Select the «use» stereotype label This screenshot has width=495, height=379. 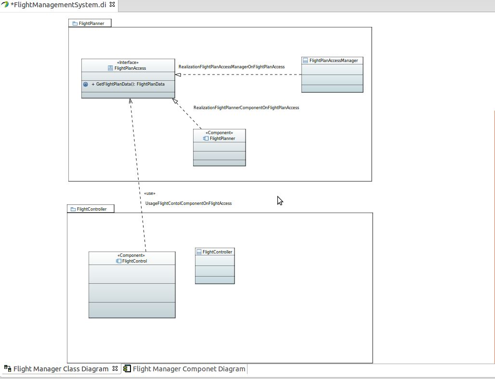150,193
